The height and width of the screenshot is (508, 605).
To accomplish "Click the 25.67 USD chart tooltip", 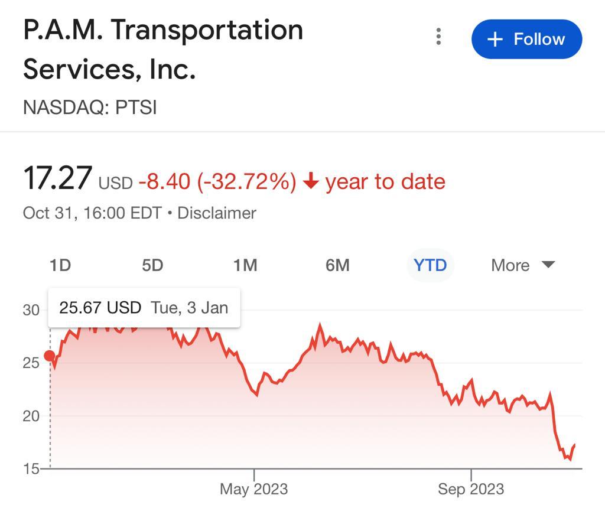I will pos(144,308).
